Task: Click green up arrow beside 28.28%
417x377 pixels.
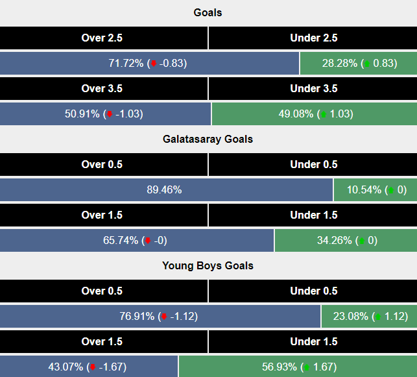Action: click(368, 64)
